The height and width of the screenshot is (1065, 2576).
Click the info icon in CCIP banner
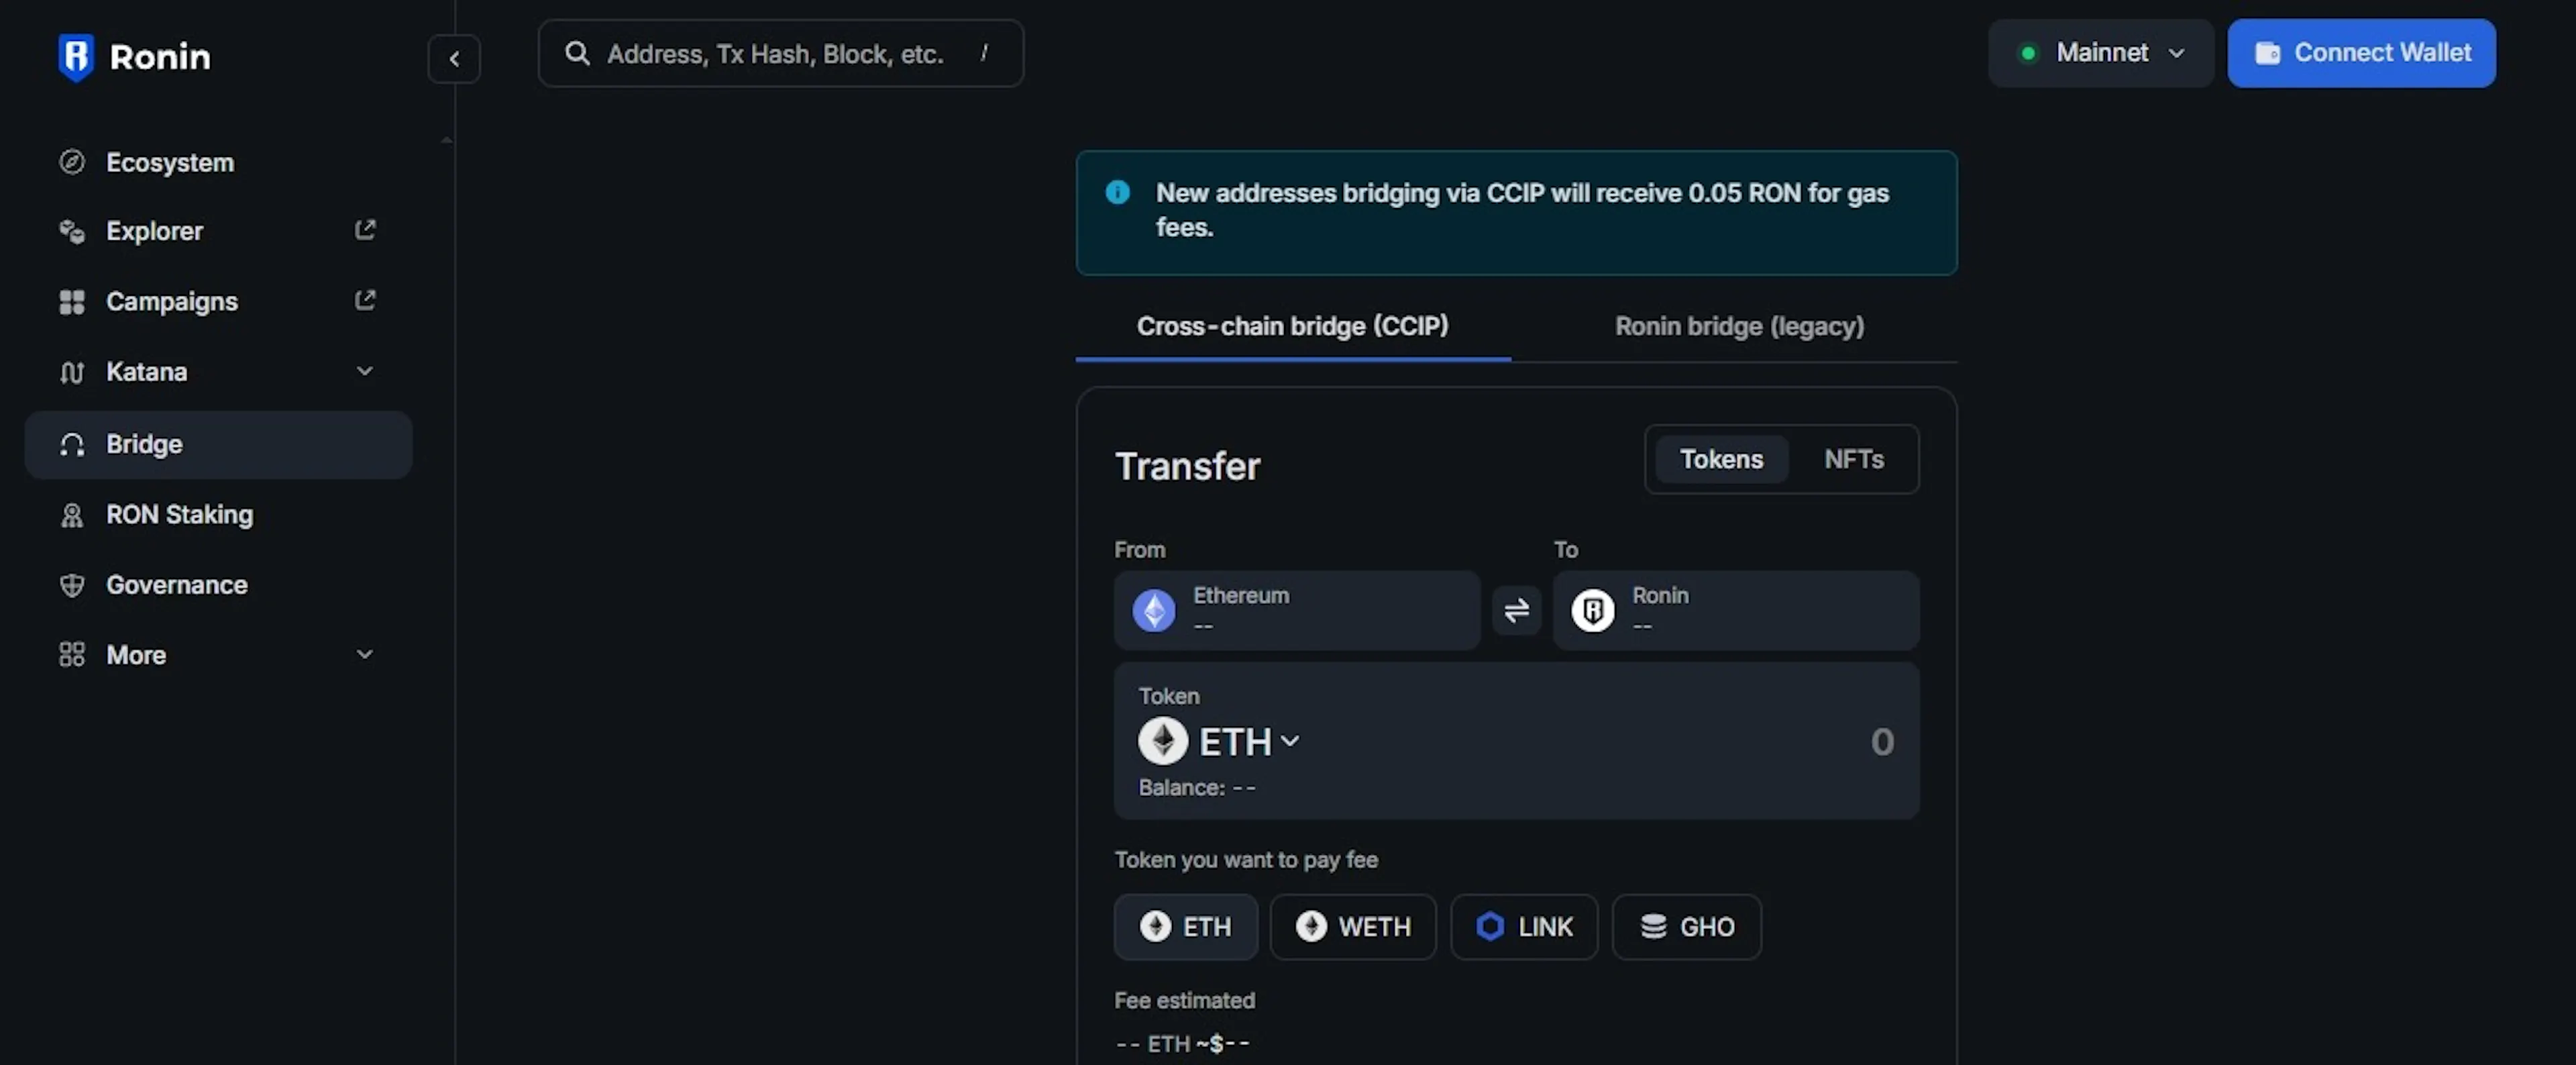(x=1118, y=192)
